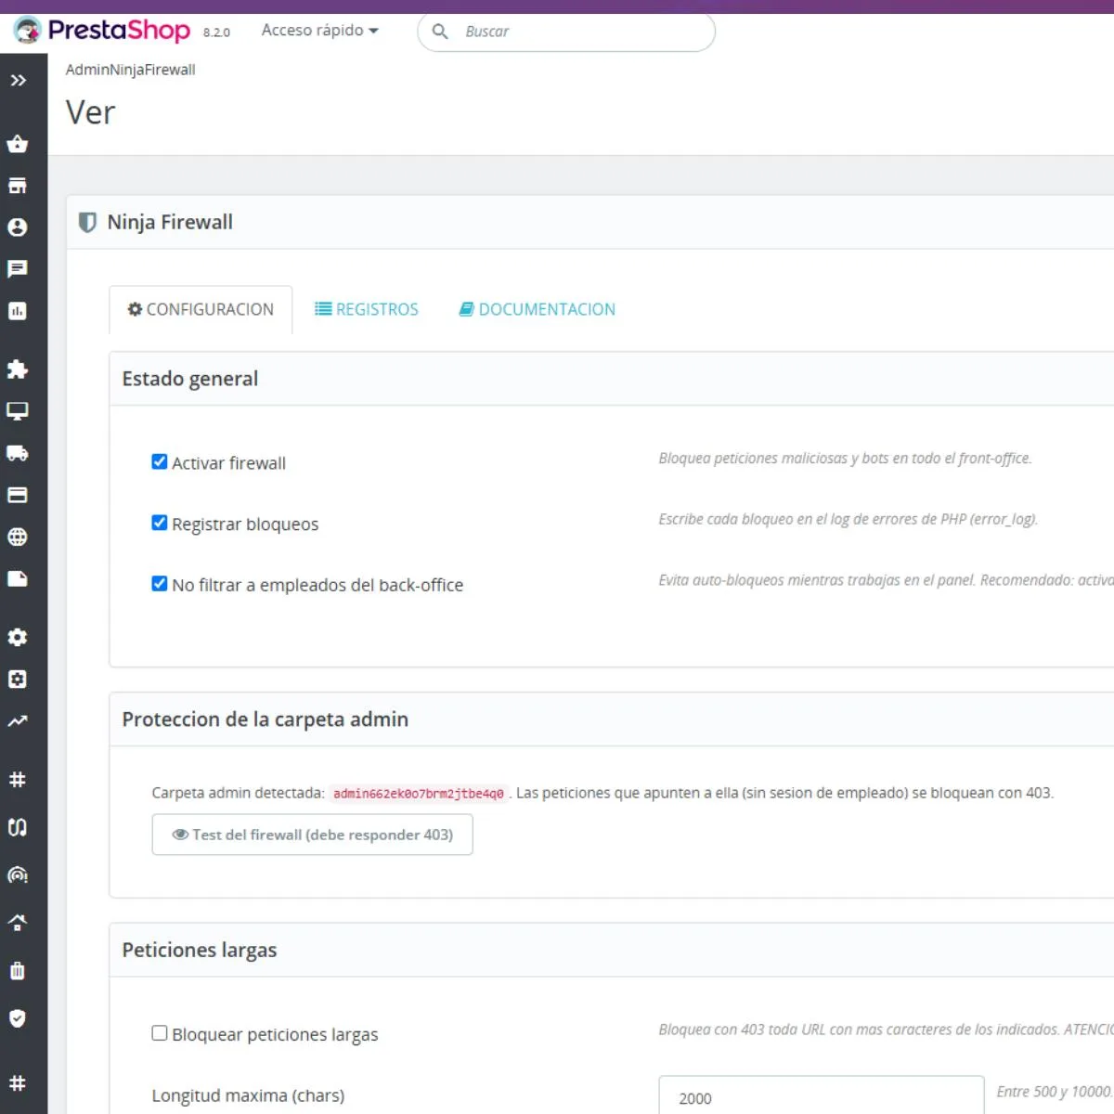This screenshot has width=1114, height=1114.
Task: Click Test del firewall button
Action: point(313,835)
